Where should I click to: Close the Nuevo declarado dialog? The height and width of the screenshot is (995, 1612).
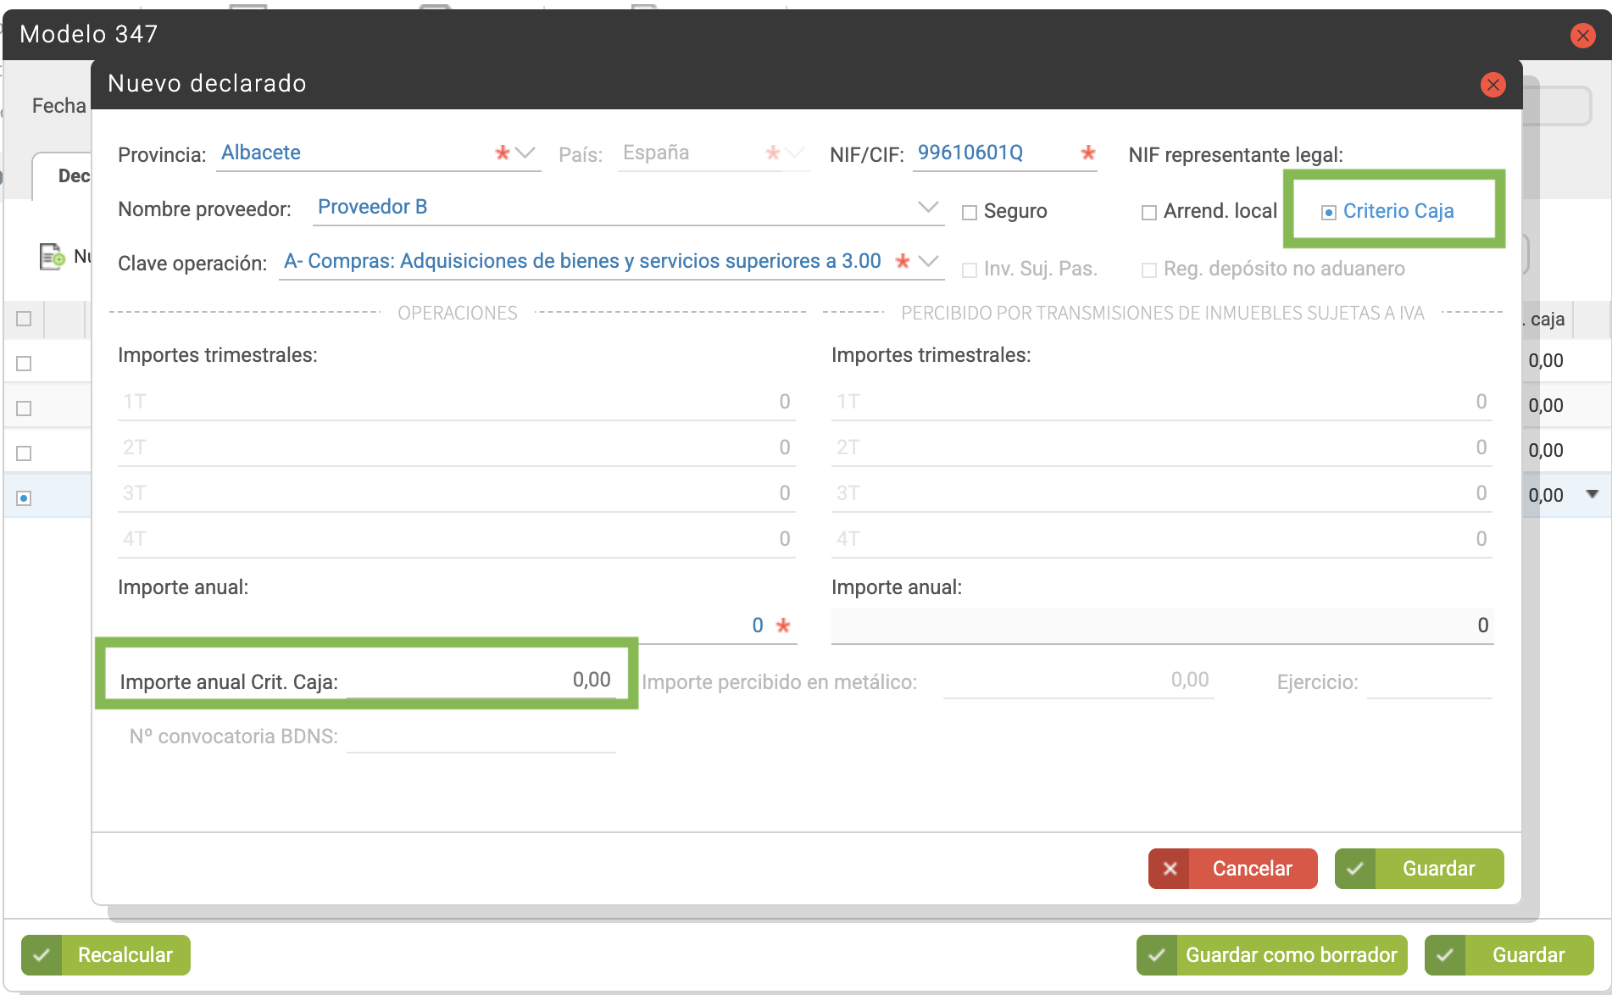coord(1492,84)
